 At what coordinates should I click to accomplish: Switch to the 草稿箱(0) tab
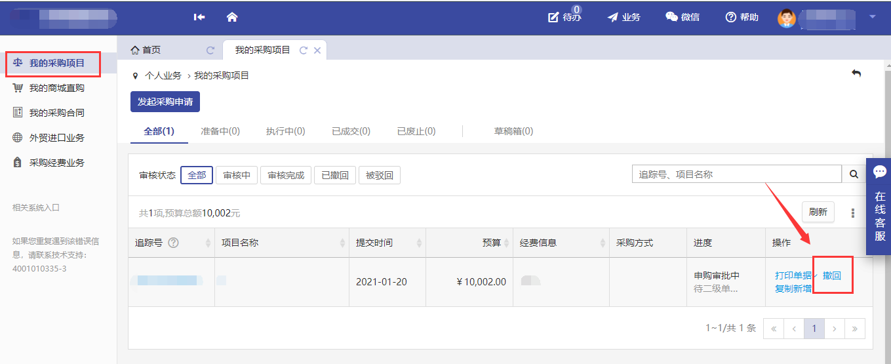tap(513, 131)
